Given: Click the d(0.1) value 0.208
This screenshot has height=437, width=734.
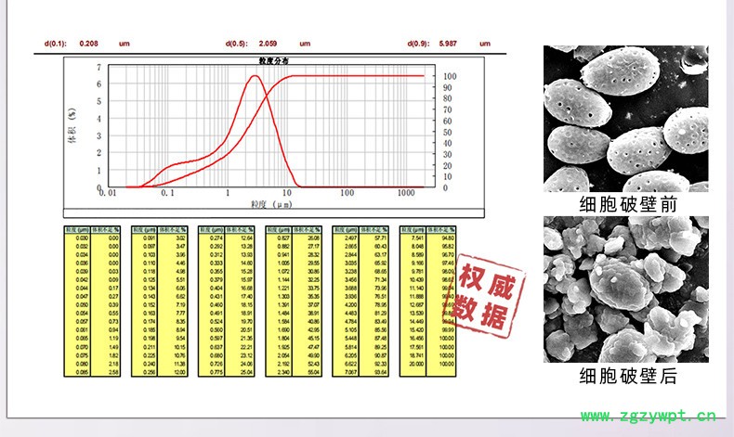Looking at the screenshot, I should (90, 44).
